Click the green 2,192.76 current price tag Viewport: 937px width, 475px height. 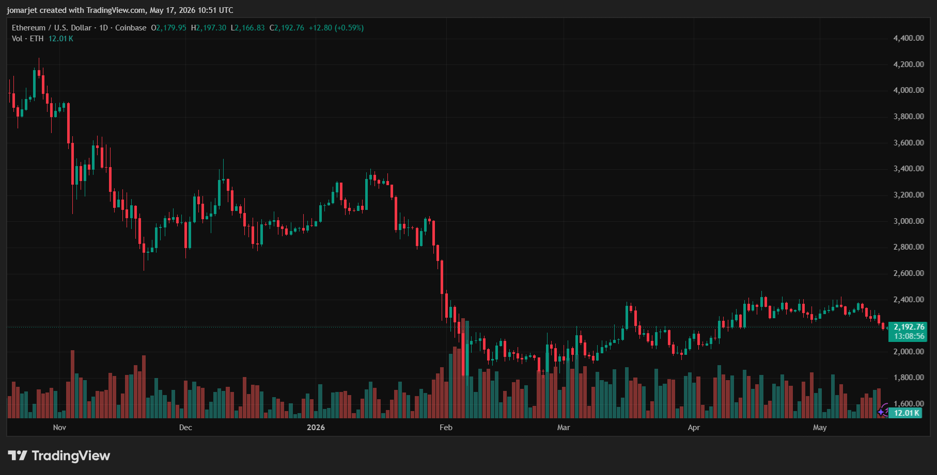point(909,327)
